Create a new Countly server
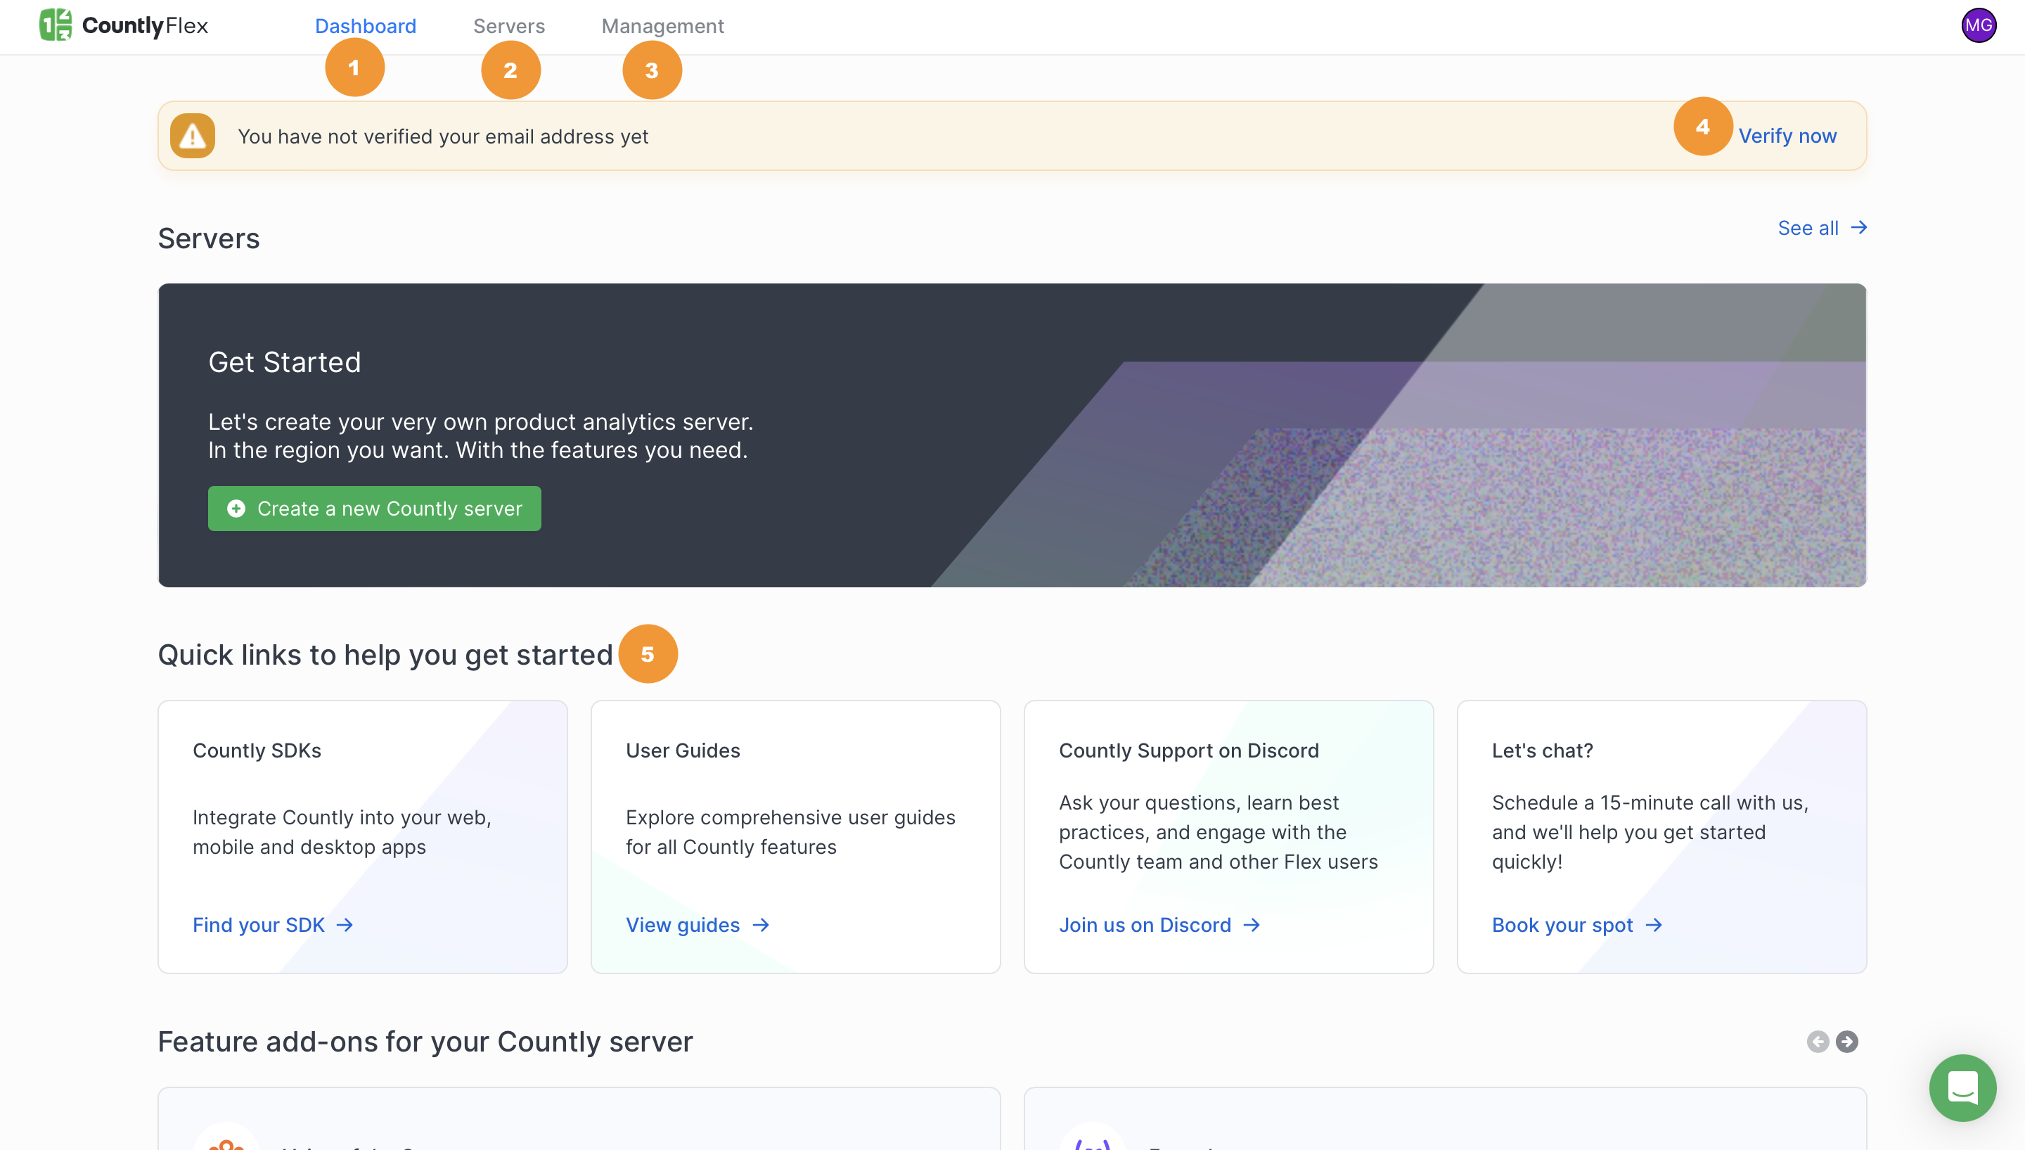Image resolution: width=2025 pixels, height=1150 pixels. [x=374, y=509]
